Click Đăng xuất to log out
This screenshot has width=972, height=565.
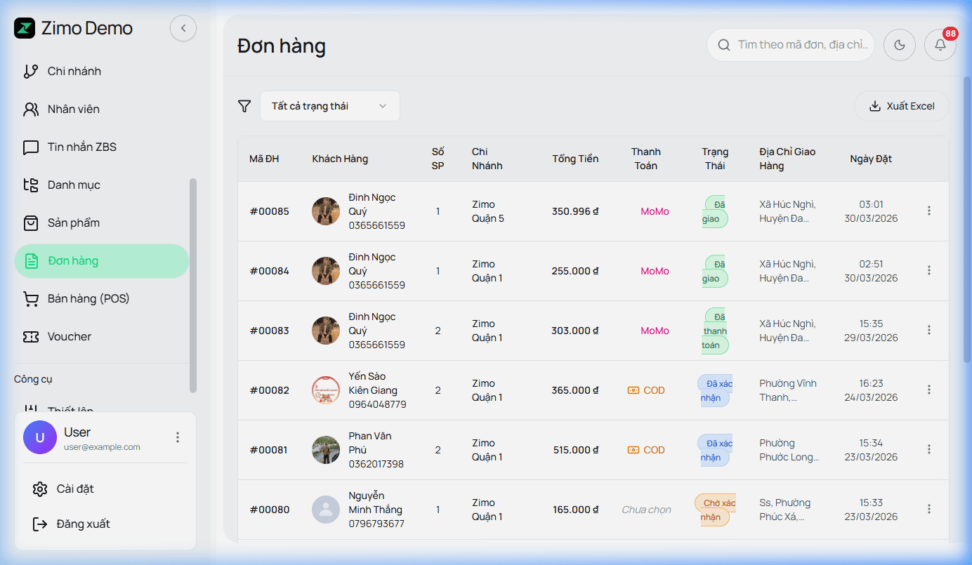(83, 524)
